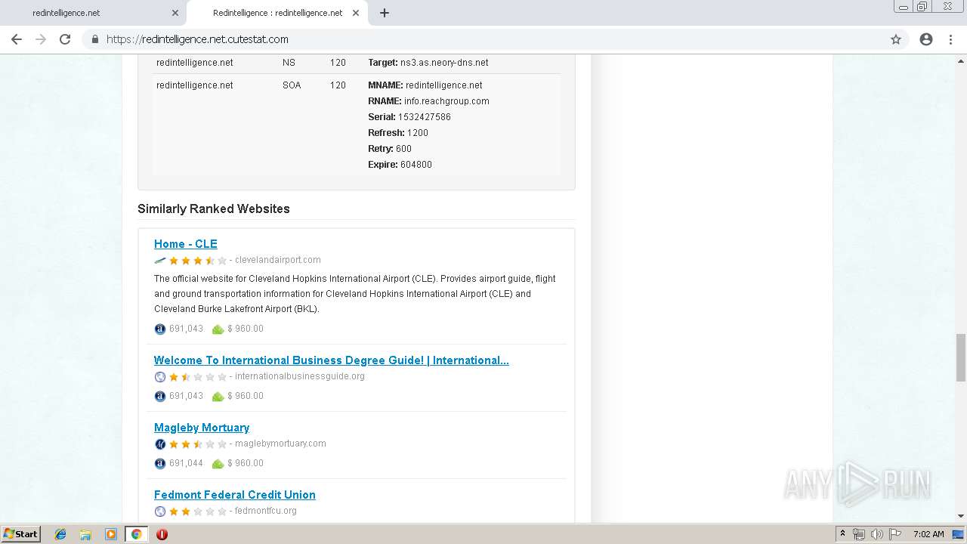Select clevelandairport.com domain text
The image size is (967, 544).
(x=278, y=260)
